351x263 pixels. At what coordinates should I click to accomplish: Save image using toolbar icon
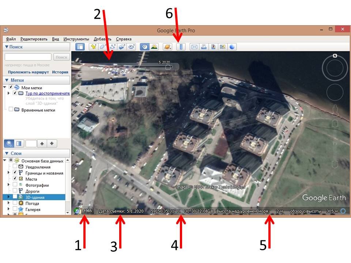[213, 47]
